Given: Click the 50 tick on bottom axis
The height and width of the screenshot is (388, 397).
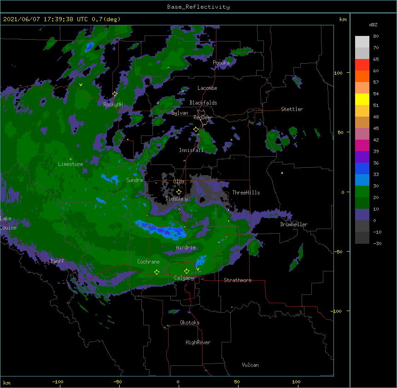Looking at the screenshot, I should click(x=237, y=382).
